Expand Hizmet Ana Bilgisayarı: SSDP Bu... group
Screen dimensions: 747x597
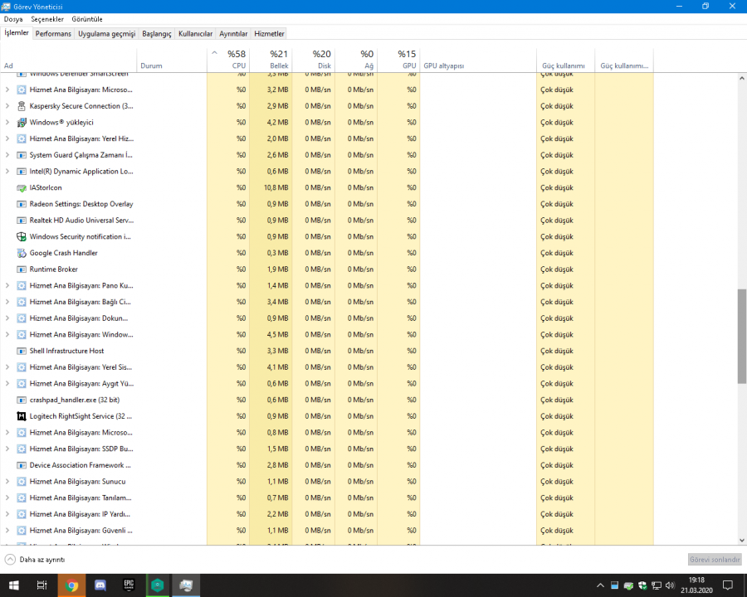click(7, 449)
